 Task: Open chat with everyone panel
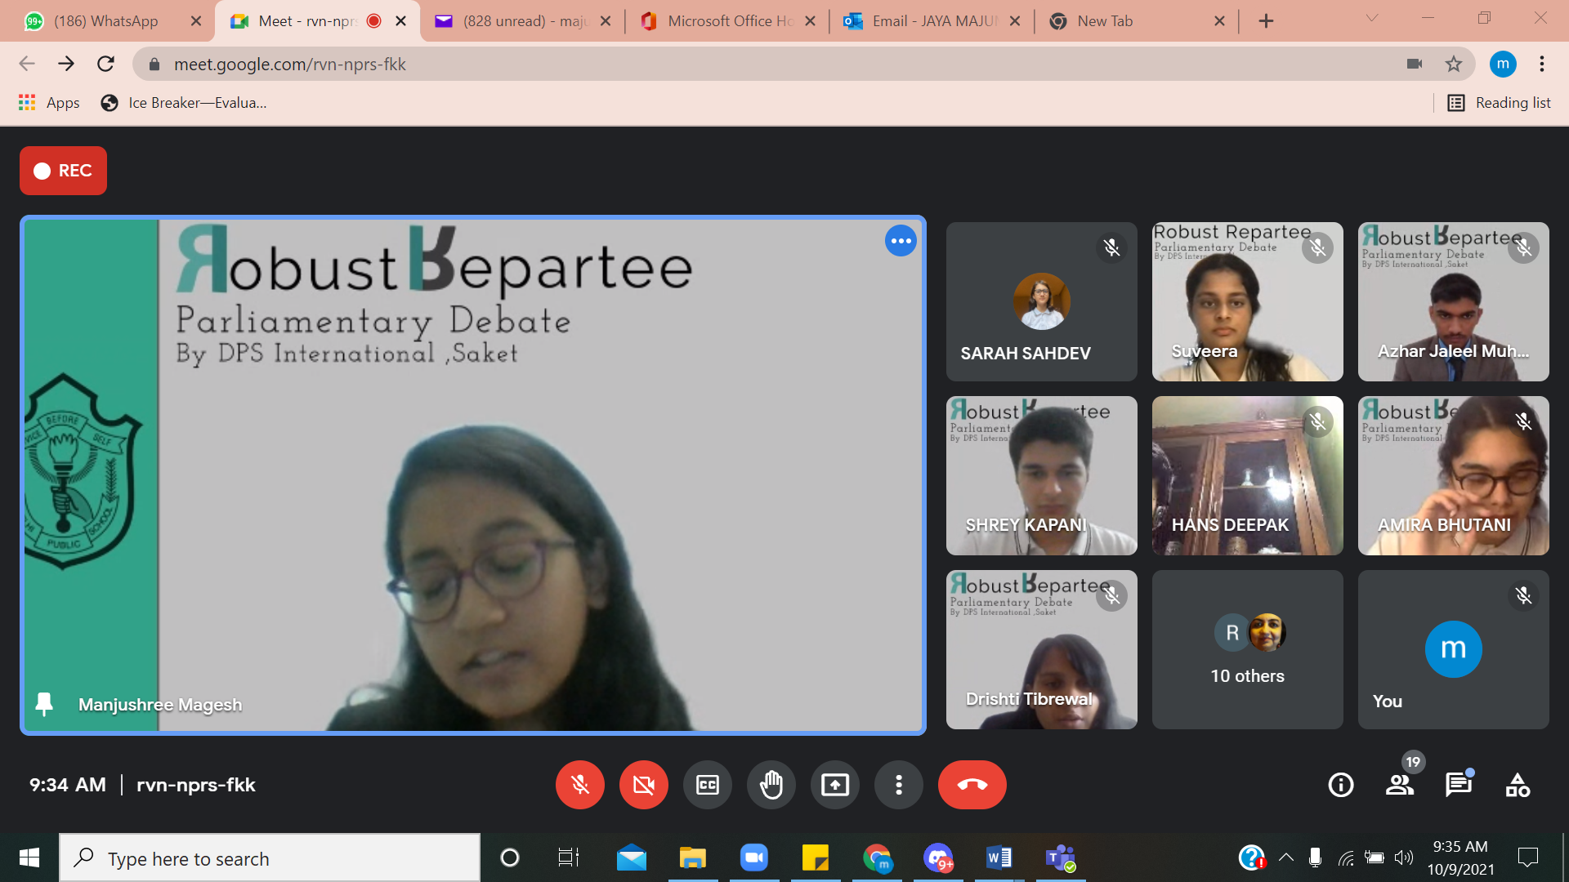[x=1458, y=785]
